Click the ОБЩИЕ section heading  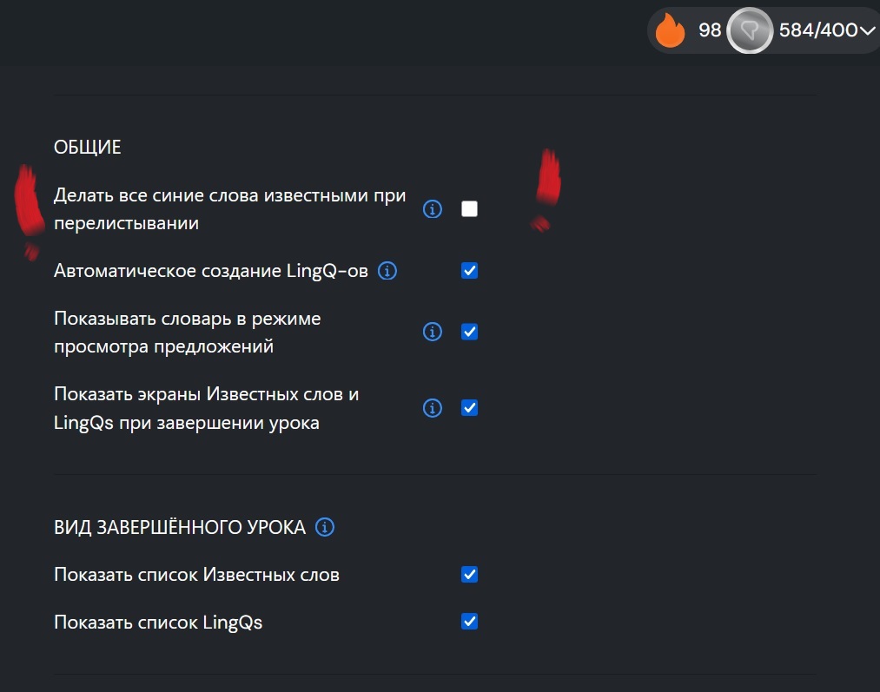pos(88,147)
